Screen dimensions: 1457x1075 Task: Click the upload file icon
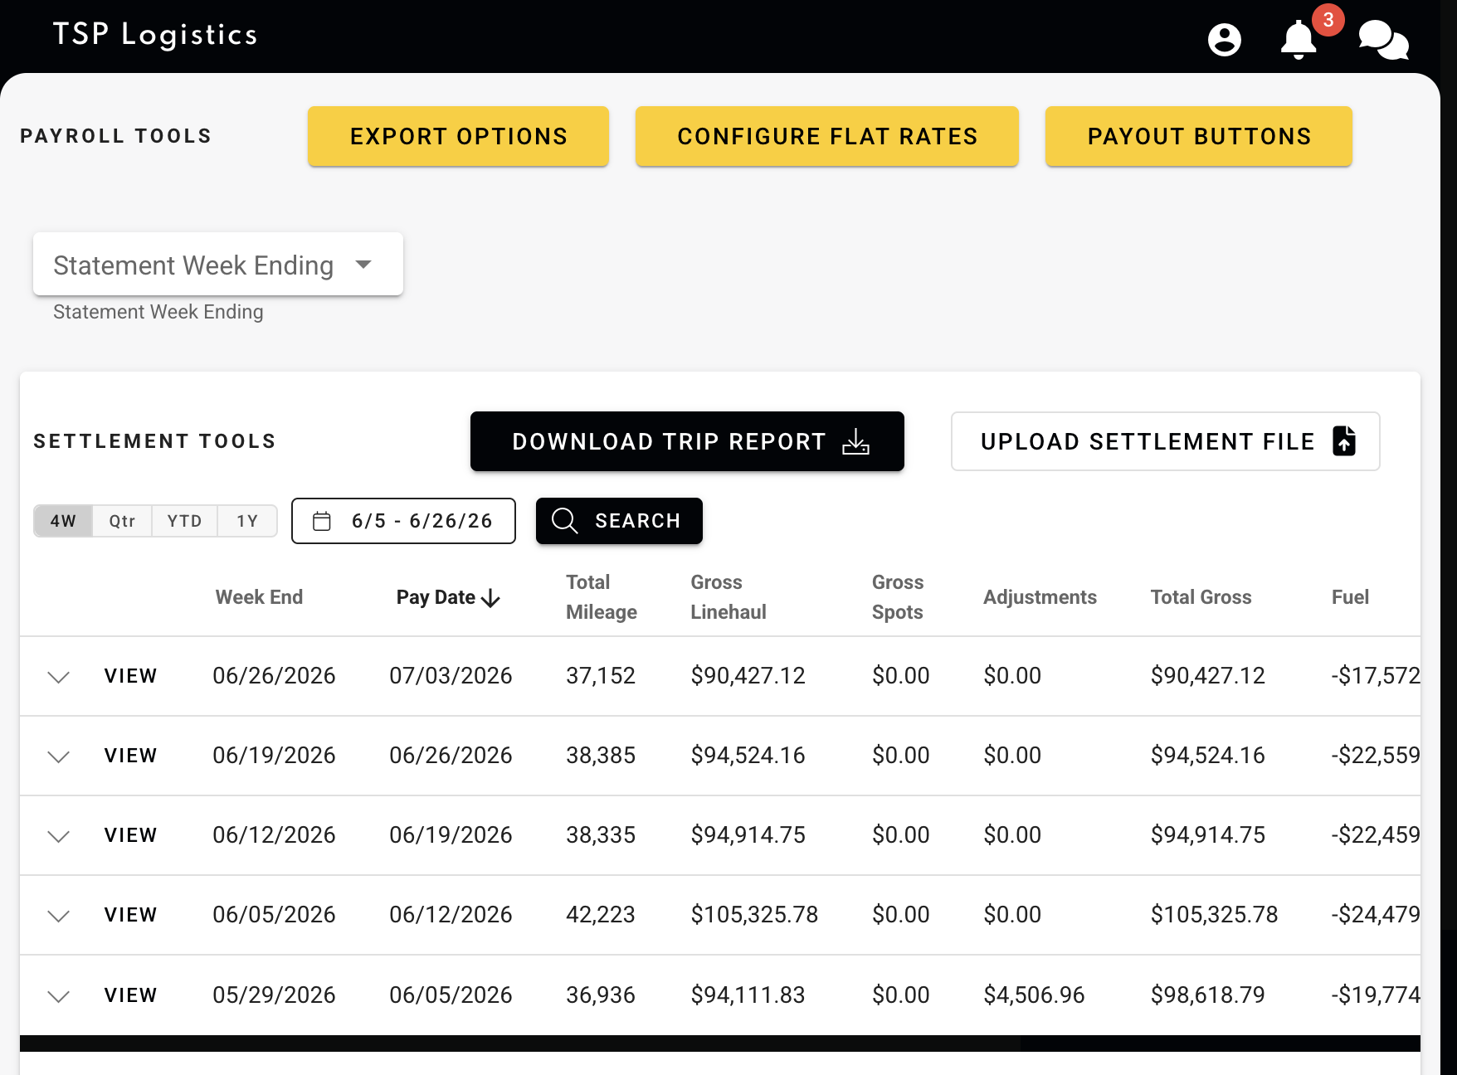(x=1343, y=440)
